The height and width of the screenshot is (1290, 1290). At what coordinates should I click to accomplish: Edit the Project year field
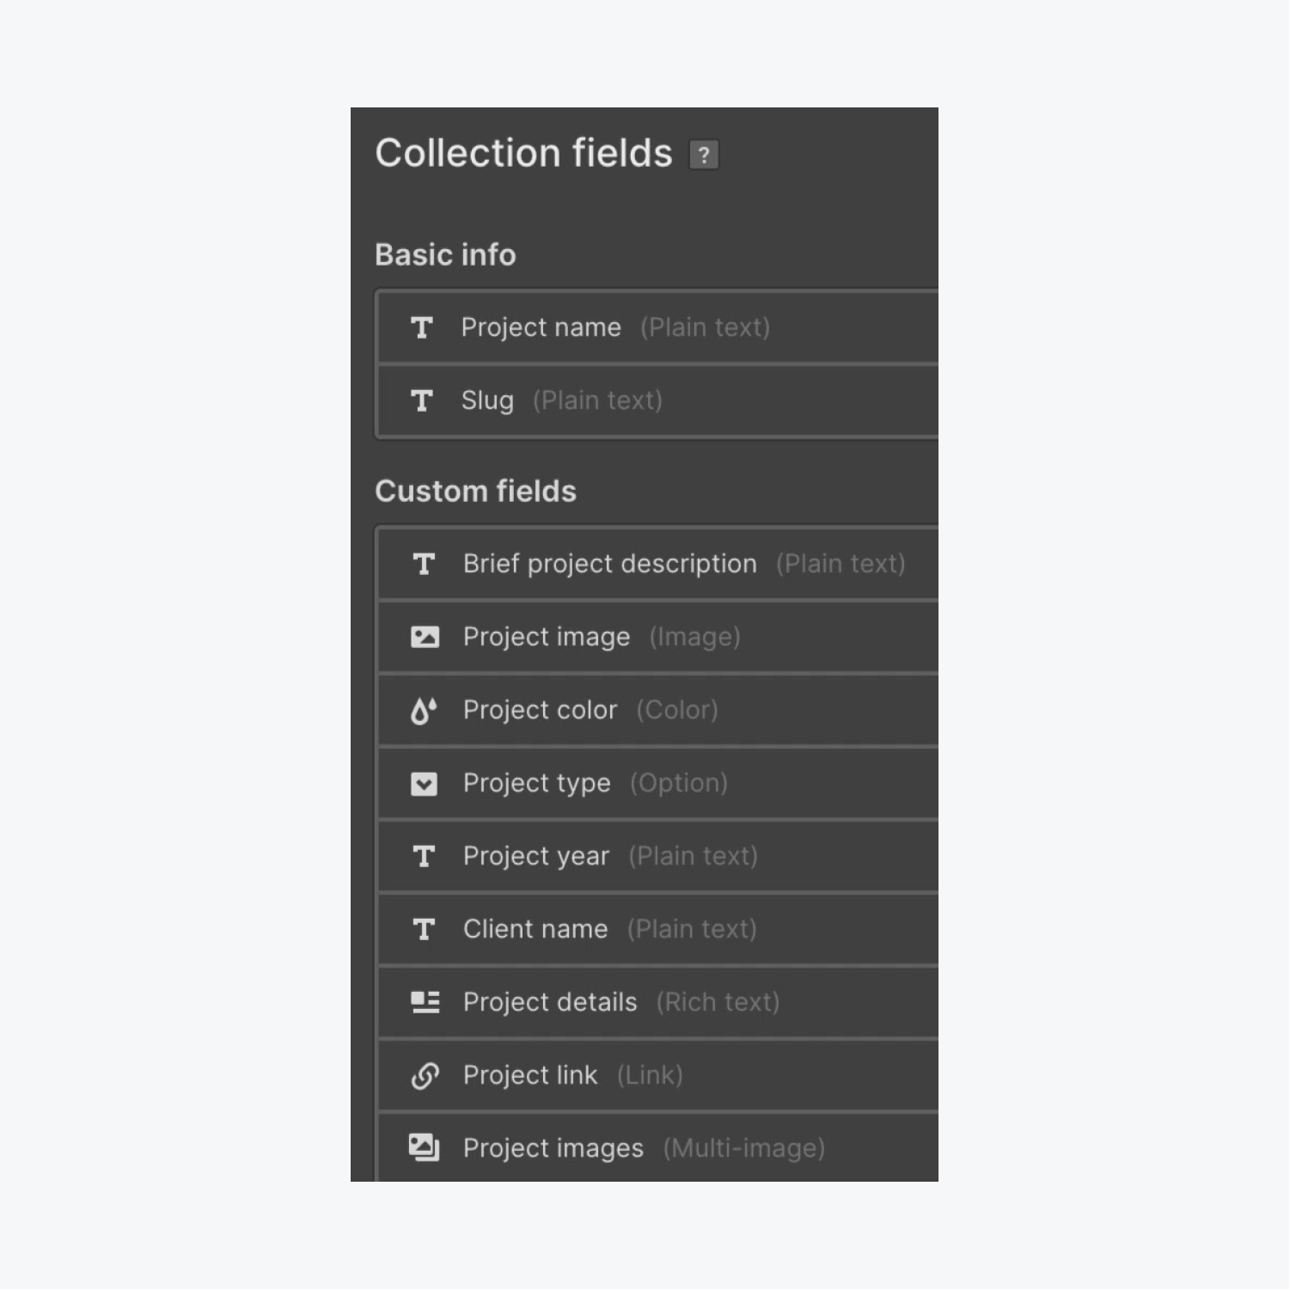pos(536,856)
